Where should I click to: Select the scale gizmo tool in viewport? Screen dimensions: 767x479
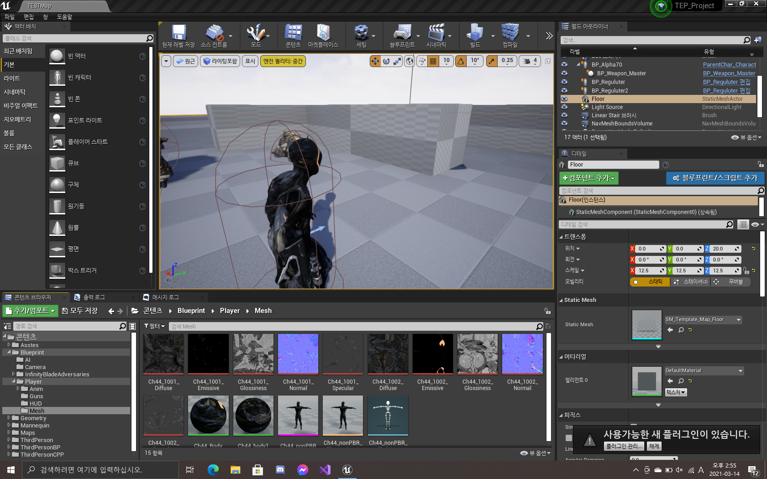coord(398,61)
